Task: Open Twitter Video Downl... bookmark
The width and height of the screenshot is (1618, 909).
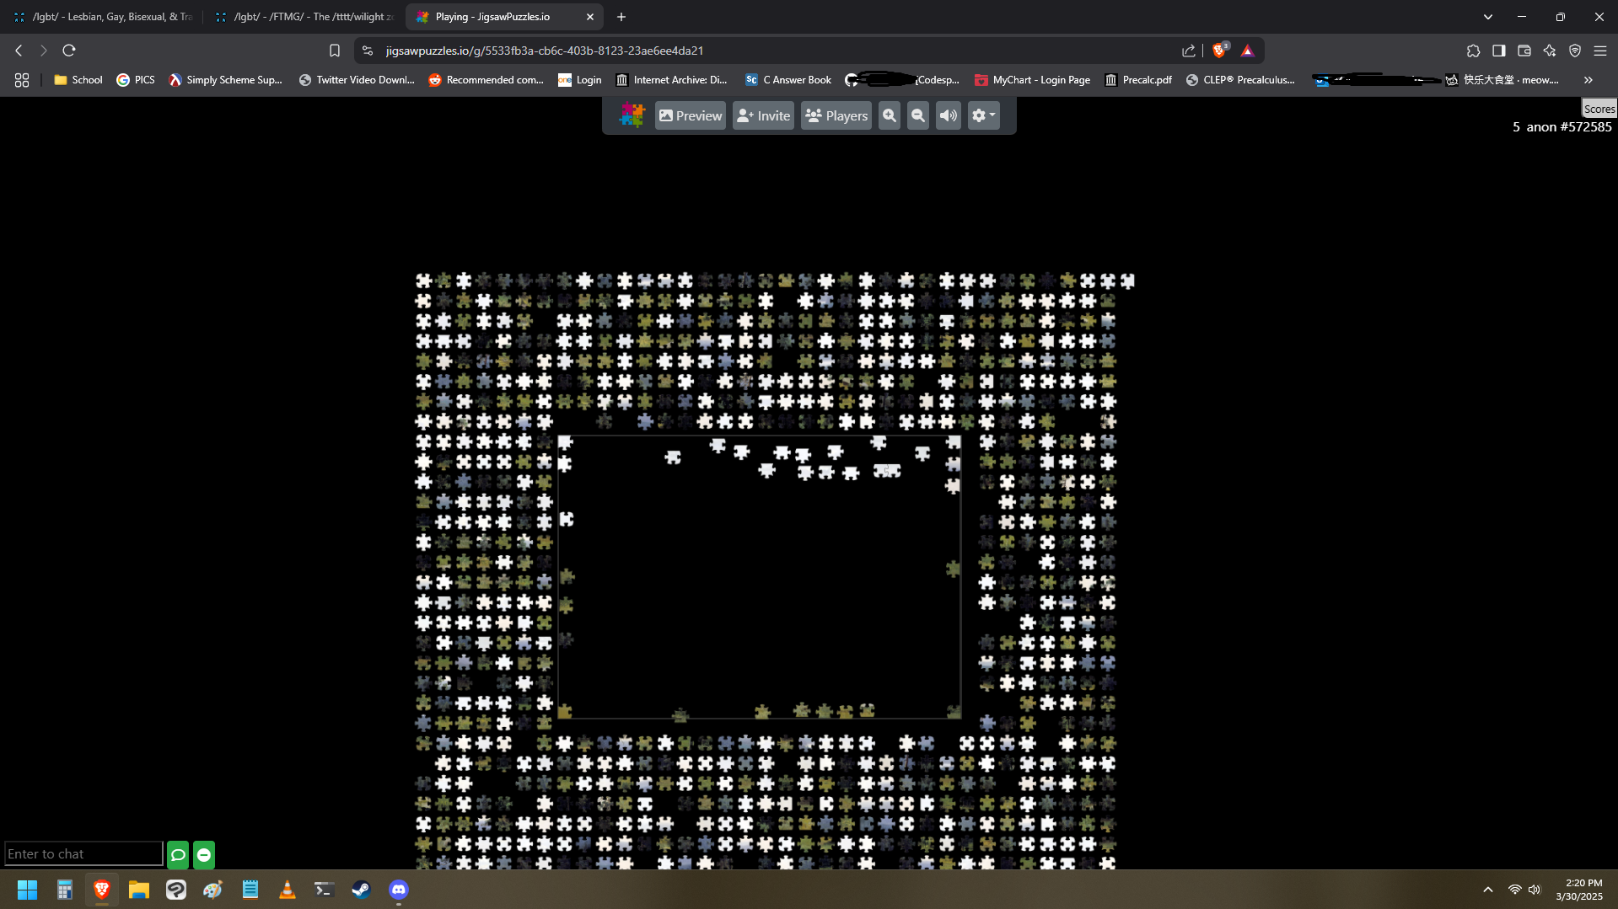Action: pos(357,80)
